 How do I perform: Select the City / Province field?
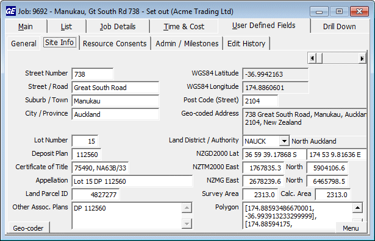tap(115, 114)
